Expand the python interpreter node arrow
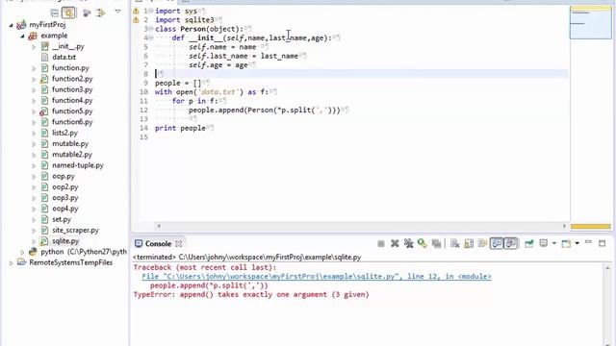 click(x=22, y=252)
